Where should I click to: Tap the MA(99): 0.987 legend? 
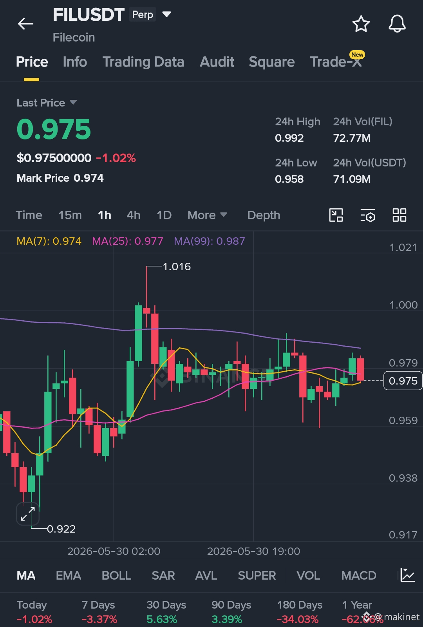coord(209,241)
